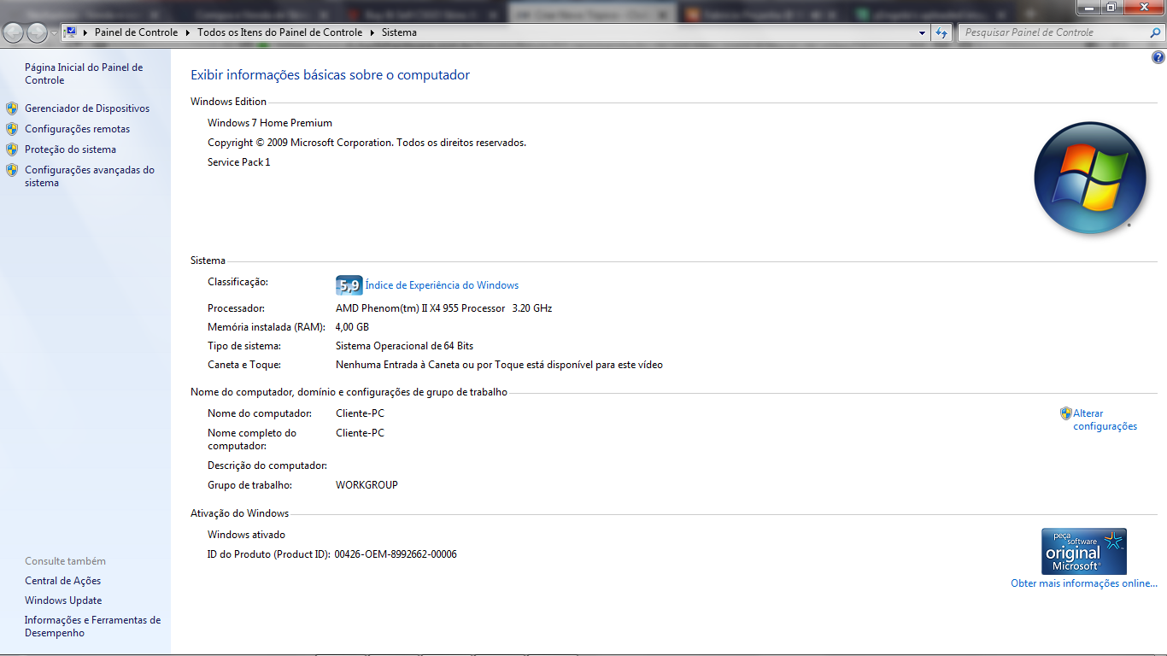
Task: Go to Painel de Controle breadcrumb
Action: [x=136, y=32]
